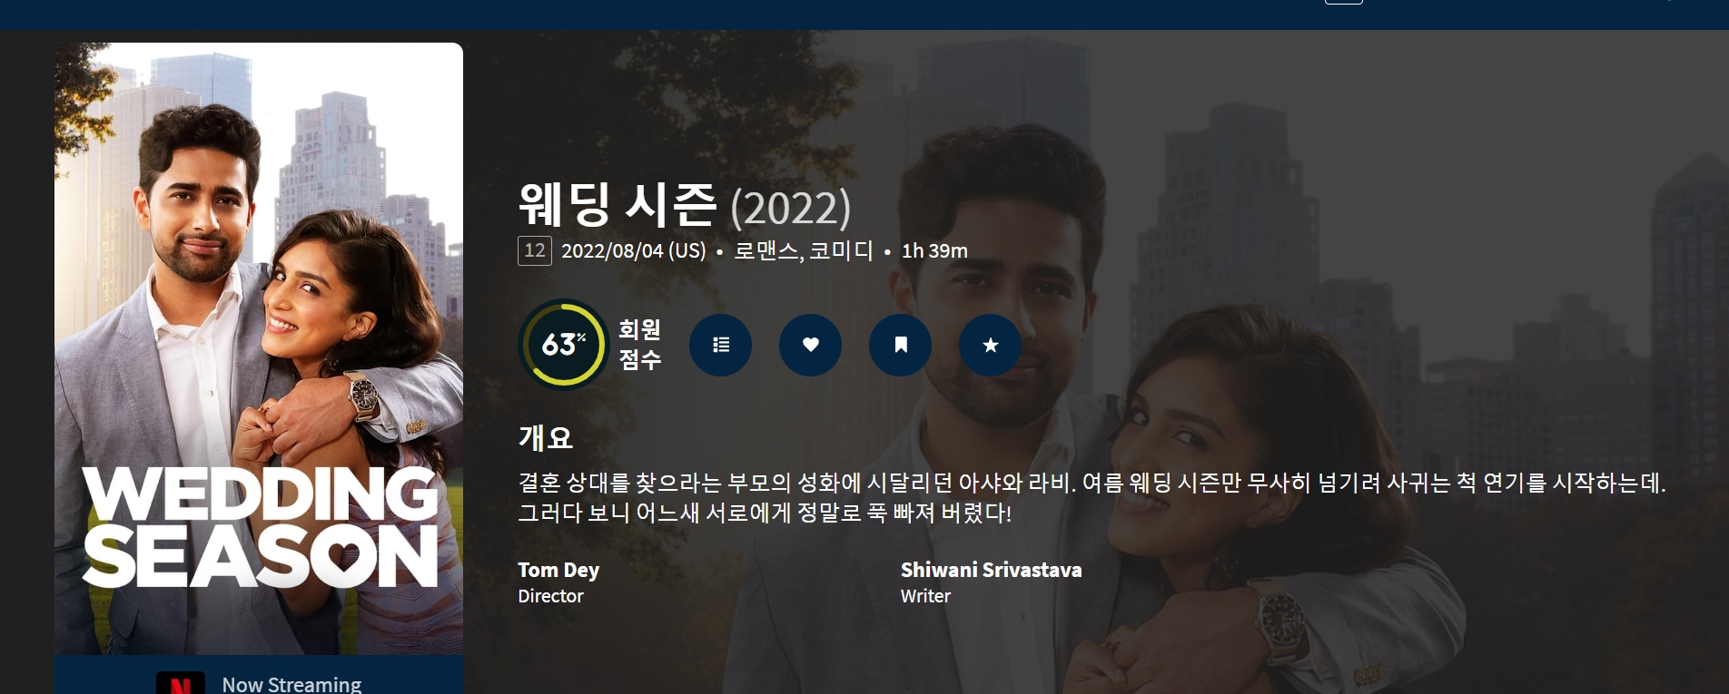The image size is (1729, 694).
Task: Open the Netflix logo icon under the poster
Action: pyautogui.click(x=180, y=683)
